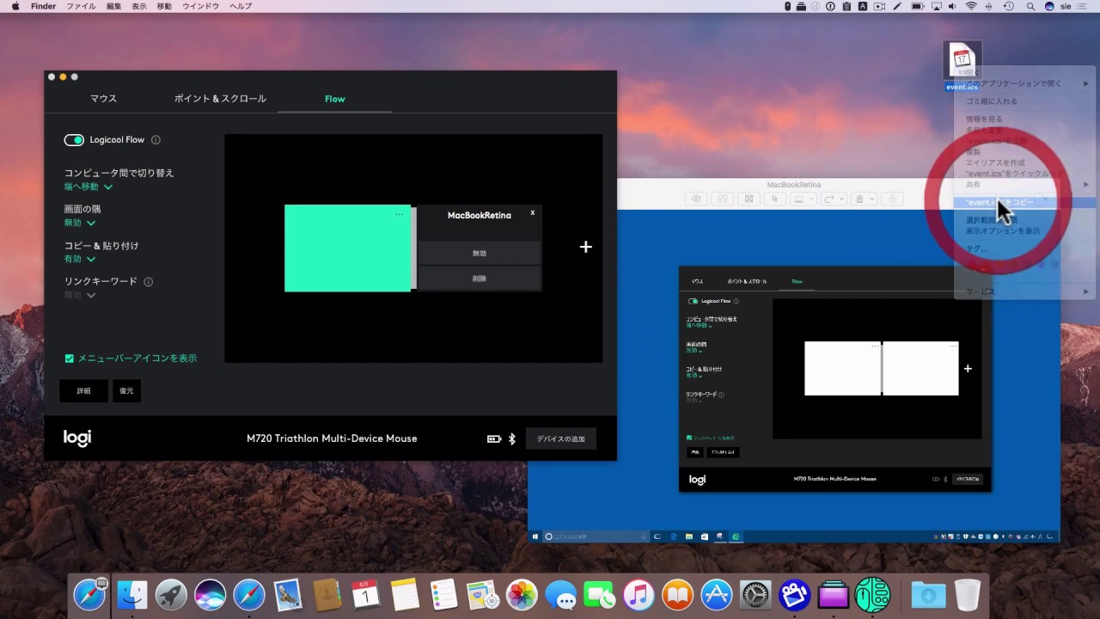Open the Mail stamp icon in the Dock

coord(288,594)
